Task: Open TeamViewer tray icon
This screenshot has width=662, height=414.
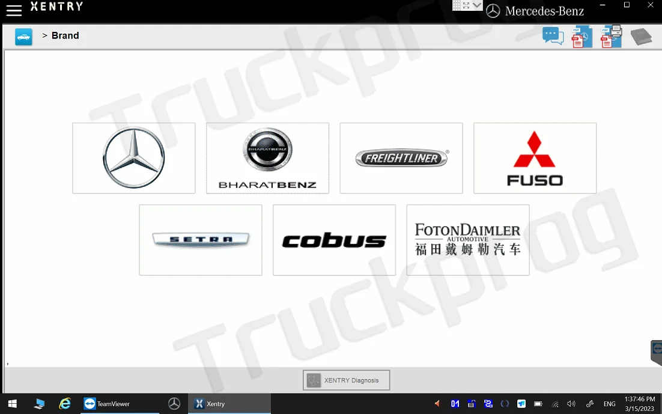Action: [x=521, y=404]
